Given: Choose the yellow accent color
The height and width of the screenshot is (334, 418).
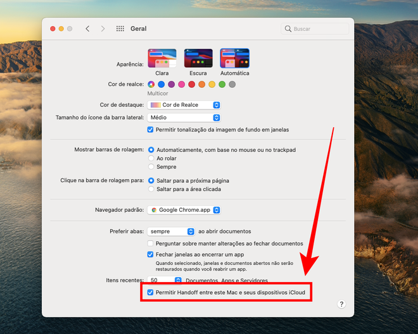Looking at the screenshot, I should [212, 84].
